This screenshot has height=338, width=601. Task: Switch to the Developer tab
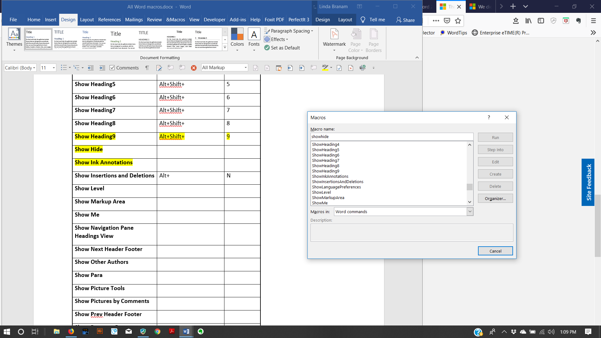coord(214,19)
